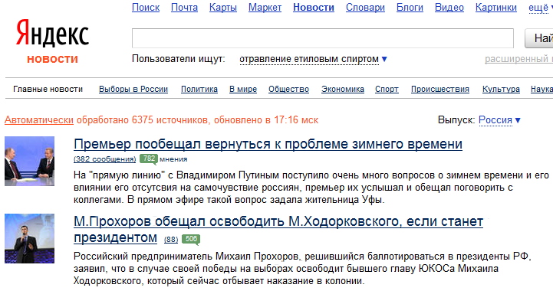Click the новости label under the logo
Image resolution: width=553 pixels, height=291 pixels.
pyautogui.click(x=53, y=59)
